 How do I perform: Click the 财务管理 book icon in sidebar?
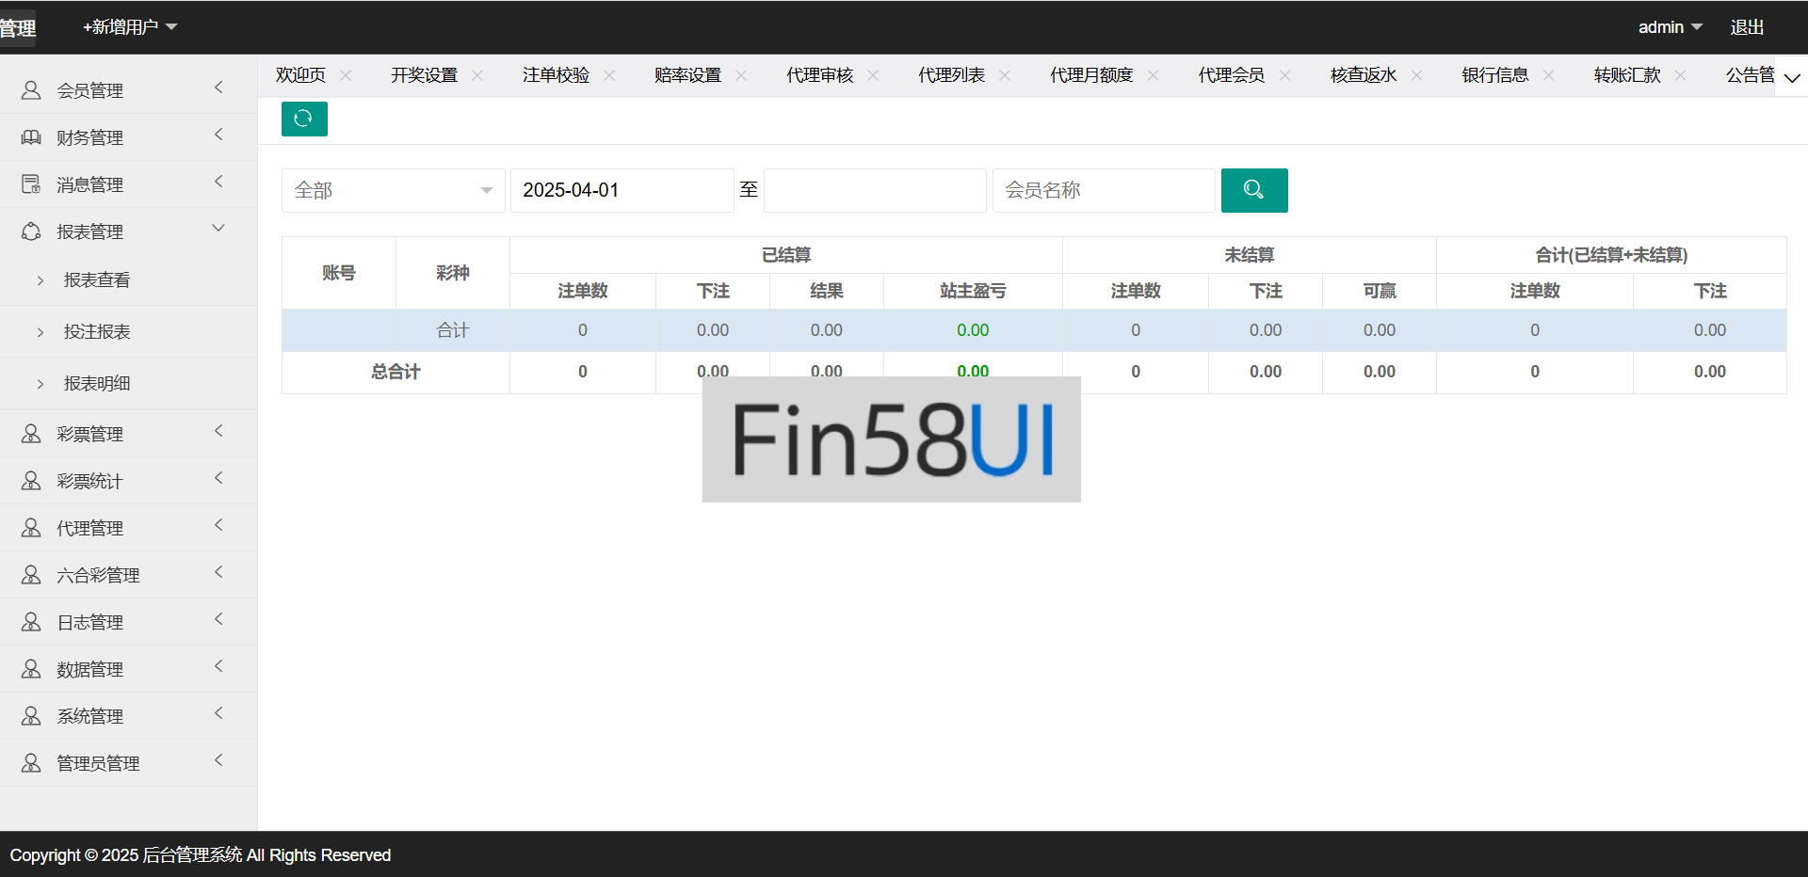tap(31, 137)
